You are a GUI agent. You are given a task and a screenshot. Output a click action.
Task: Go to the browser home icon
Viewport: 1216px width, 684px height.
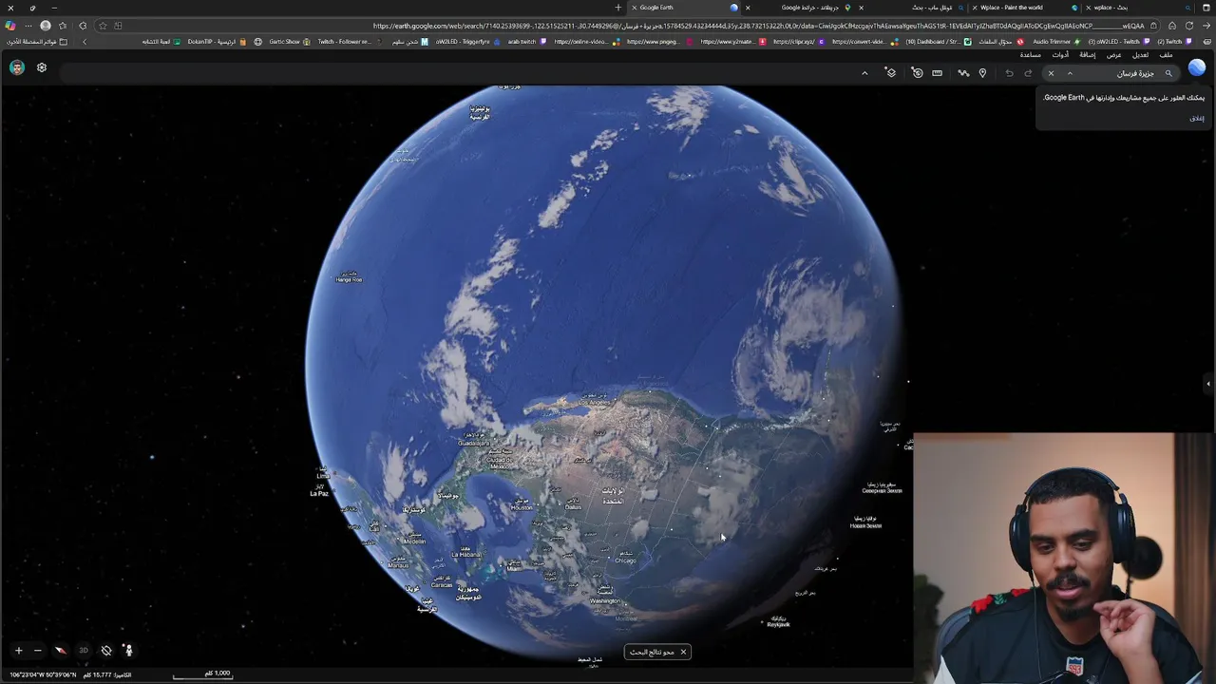(x=1172, y=26)
